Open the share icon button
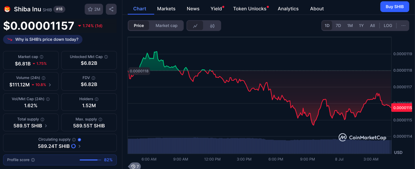 click(111, 9)
